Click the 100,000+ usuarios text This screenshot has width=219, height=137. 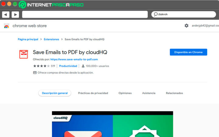(x=97, y=66)
